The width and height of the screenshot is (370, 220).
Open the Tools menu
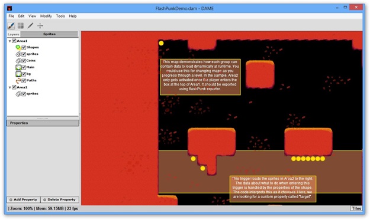pos(60,16)
